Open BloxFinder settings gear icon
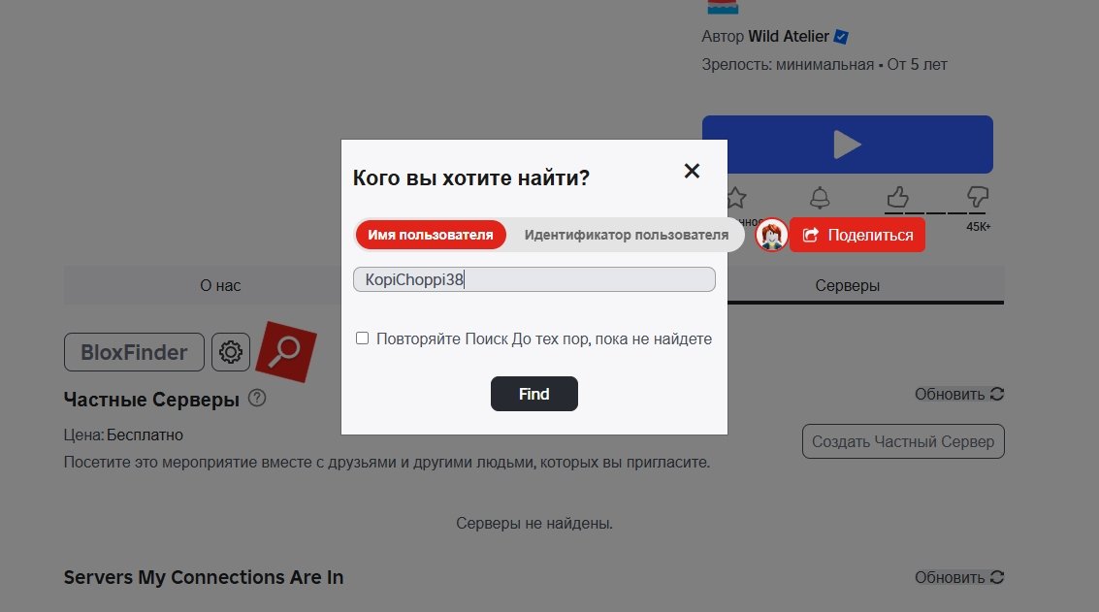Image resolution: width=1099 pixels, height=612 pixels. [231, 352]
